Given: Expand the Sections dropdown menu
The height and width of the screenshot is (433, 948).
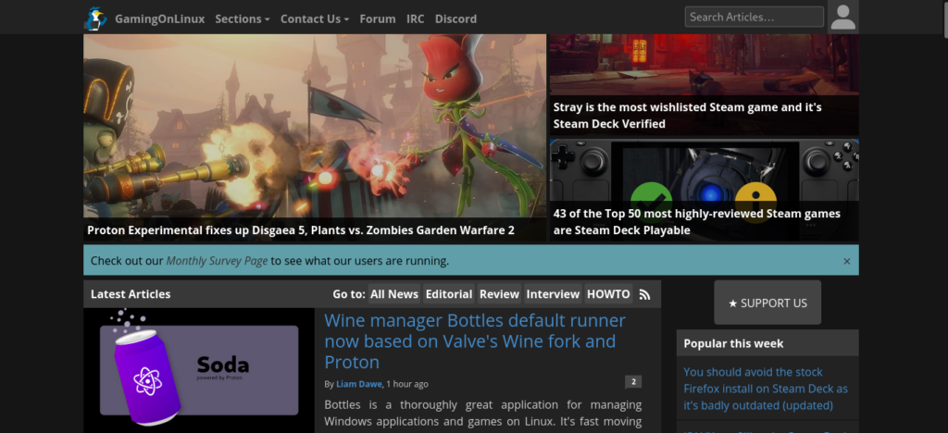Looking at the screenshot, I should pos(243,19).
